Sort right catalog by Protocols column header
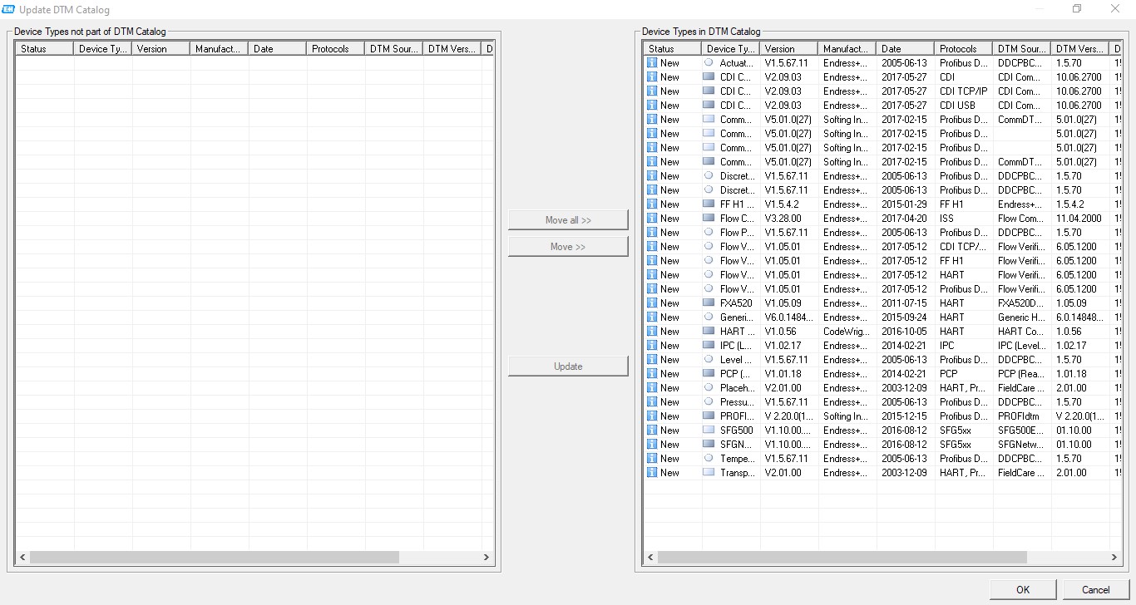 pyautogui.click(x=963, y=49)
